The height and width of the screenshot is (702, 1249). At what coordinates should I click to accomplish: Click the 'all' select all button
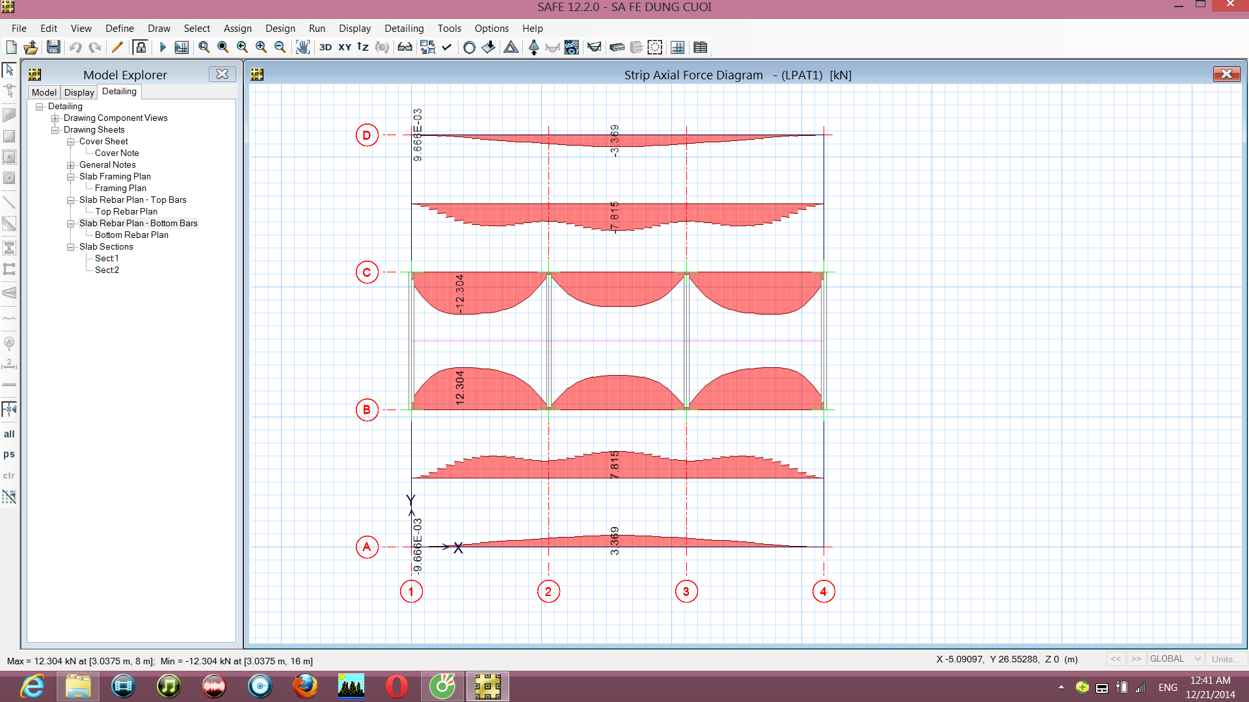coord(9,434)
